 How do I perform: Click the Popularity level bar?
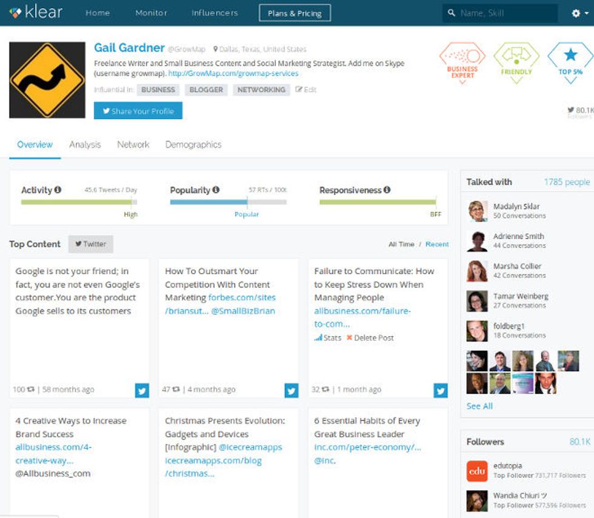228,202
